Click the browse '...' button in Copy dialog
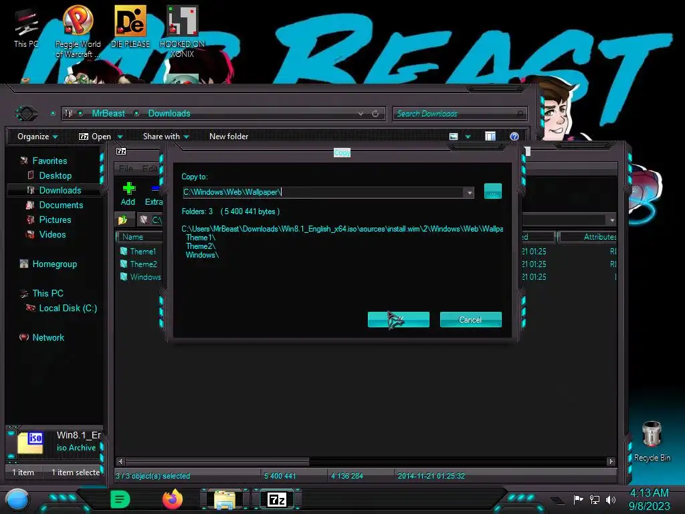This screenshot has height=514, width=685. coord(493,191)
